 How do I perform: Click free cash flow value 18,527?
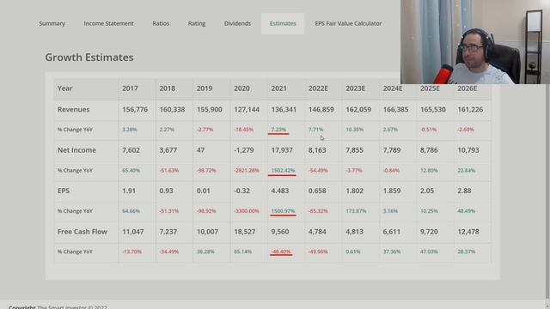244,232
